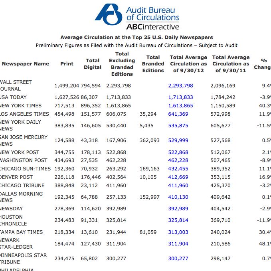Click the USA TODAY newspaper name
The width and height of the screenshot is (271, 271).
tap(13, 97)
